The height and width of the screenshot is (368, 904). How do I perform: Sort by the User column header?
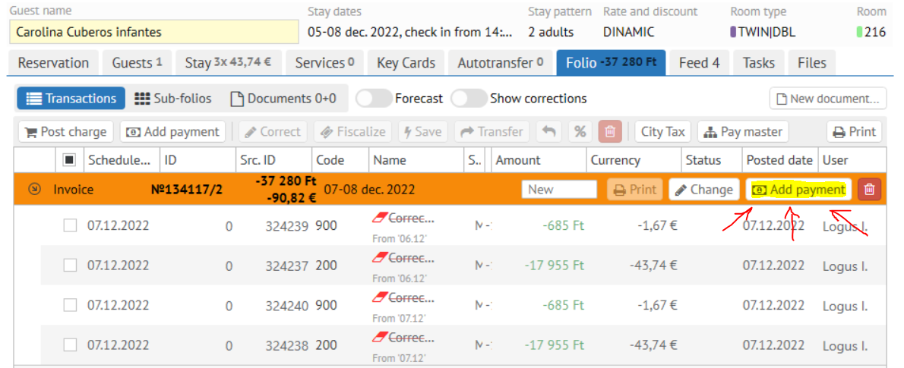(852, 160)
